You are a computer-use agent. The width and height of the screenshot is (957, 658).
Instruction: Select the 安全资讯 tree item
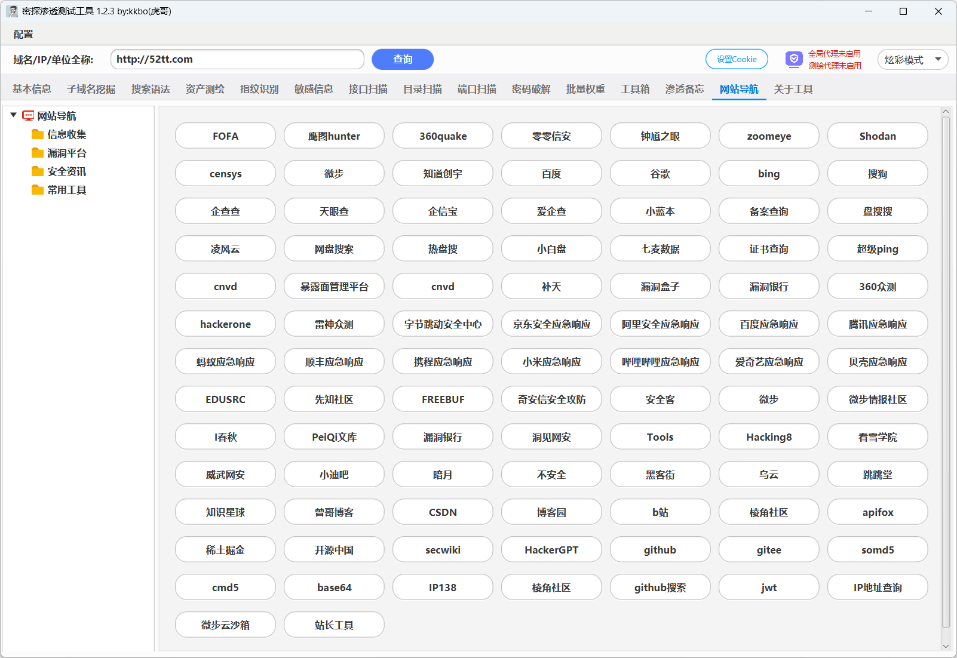pos(67,171)
